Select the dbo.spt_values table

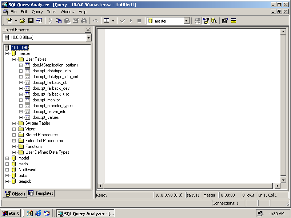(45, 117)
